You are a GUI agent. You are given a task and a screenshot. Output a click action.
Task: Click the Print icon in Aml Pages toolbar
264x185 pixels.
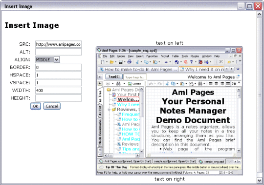(129, 62)
